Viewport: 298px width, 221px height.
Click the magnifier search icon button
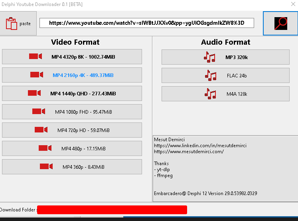(x=280, y=23)
